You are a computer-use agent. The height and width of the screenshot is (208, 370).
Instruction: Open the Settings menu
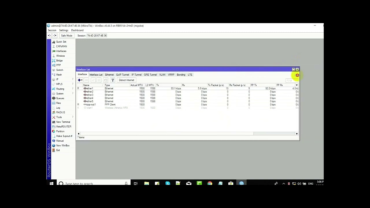click(x=64, y=30)
